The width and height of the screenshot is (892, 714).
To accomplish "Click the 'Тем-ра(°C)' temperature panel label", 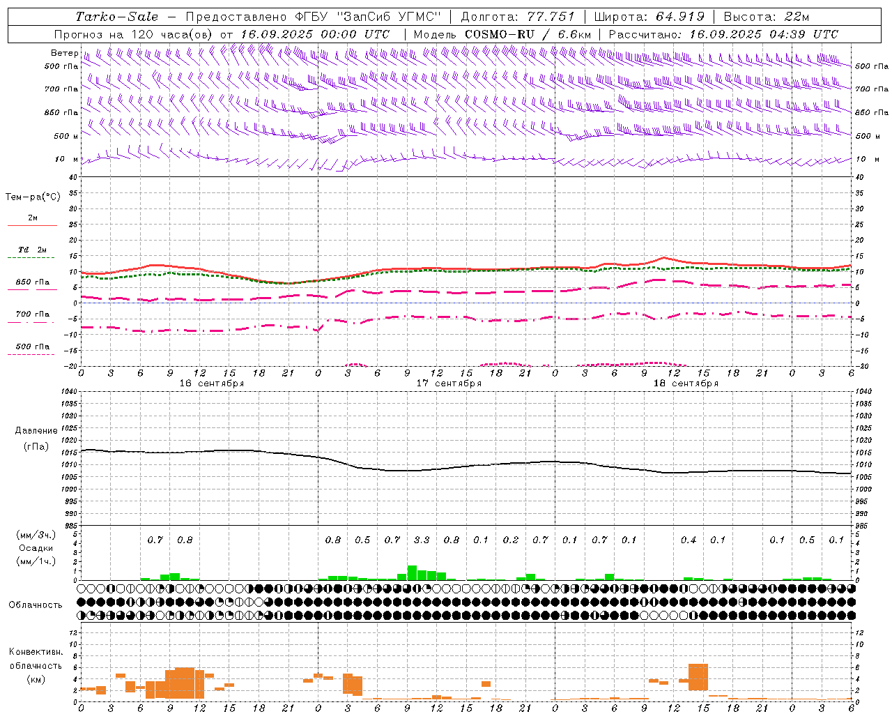I will tap(33, 197).
